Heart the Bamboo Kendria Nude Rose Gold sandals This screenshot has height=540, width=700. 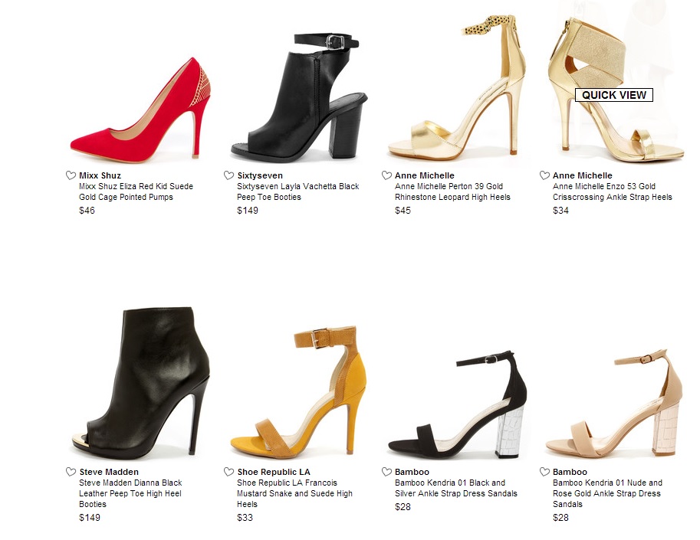(x=544, y=472)
